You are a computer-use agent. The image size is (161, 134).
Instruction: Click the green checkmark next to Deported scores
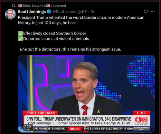click(x=20, y=39)
